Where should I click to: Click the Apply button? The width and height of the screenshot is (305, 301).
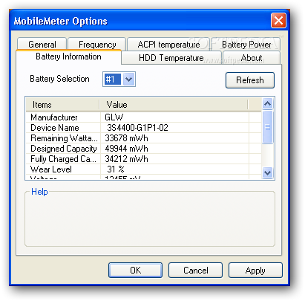pos(255,270)
